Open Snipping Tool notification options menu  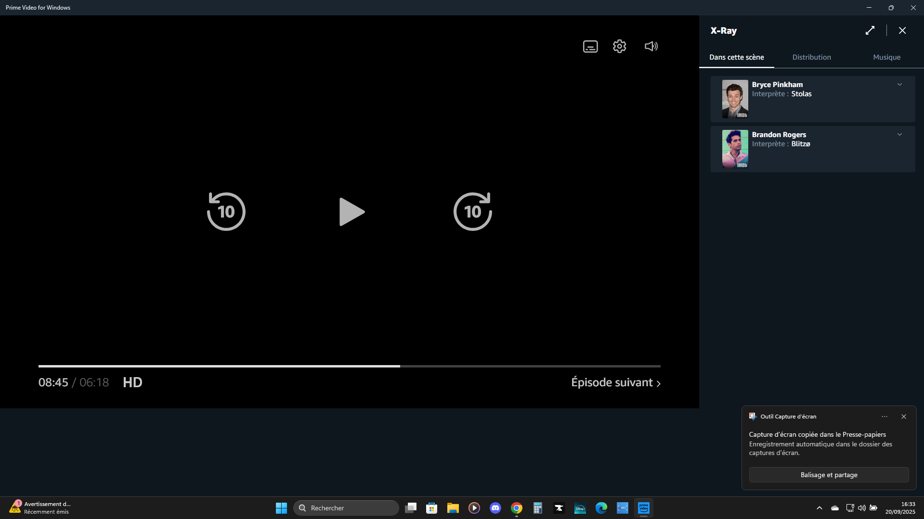coord(884,417)
